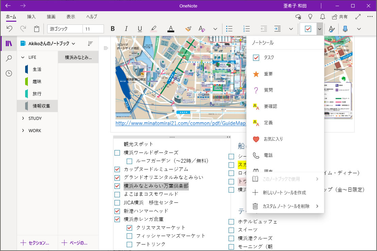Expand the STUDY section group
This screenshot has width=377, height=251.
click(x=23, y=119)
